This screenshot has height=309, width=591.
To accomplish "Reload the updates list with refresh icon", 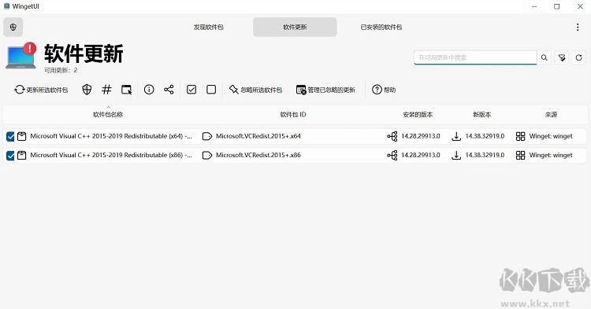I will [x=579, y=57].
